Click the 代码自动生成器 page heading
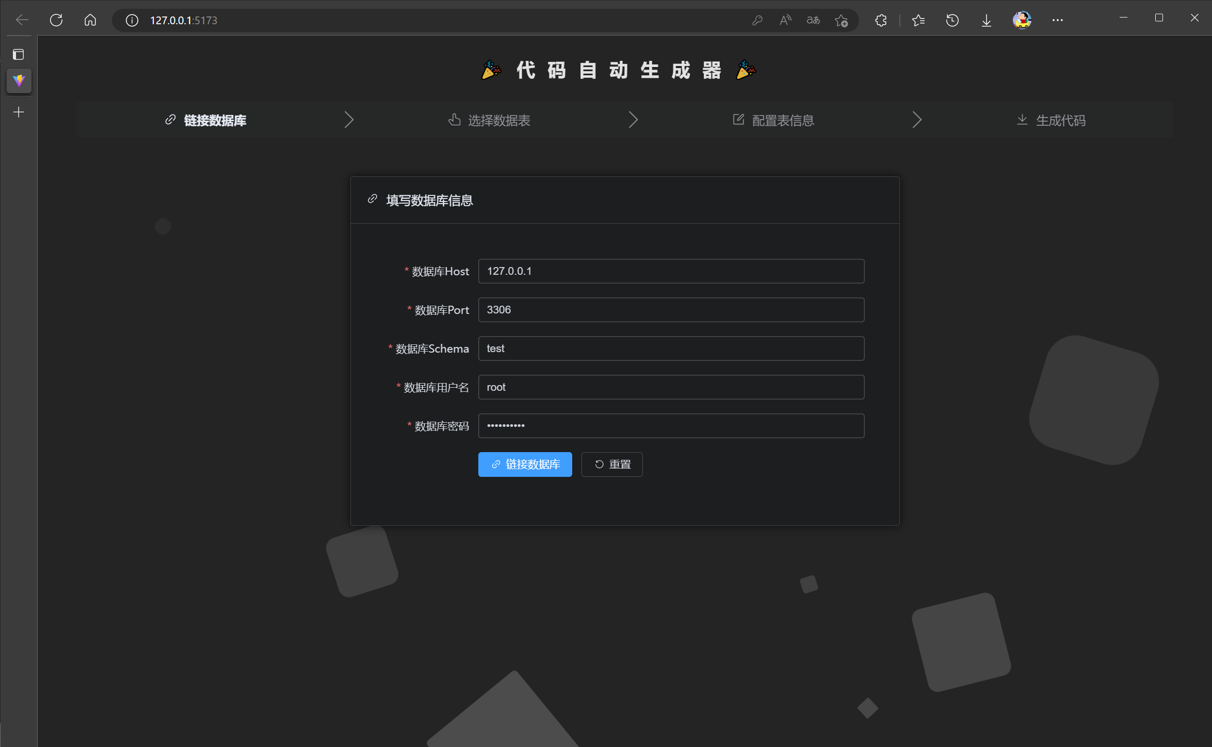This screenshot has width=1212, height=747. point(619,70)
